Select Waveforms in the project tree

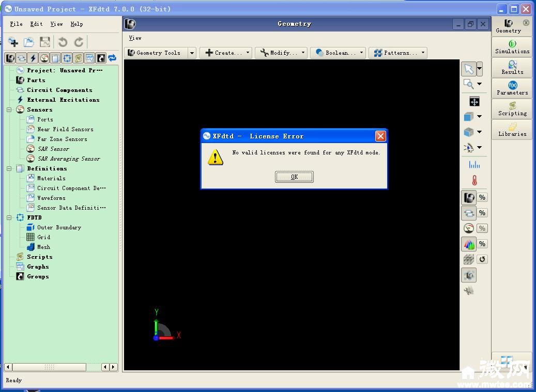pyautogui.click(x=51, y=198)
